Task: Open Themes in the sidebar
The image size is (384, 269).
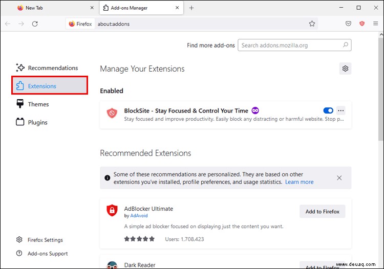Action: (x=50, y=104)
